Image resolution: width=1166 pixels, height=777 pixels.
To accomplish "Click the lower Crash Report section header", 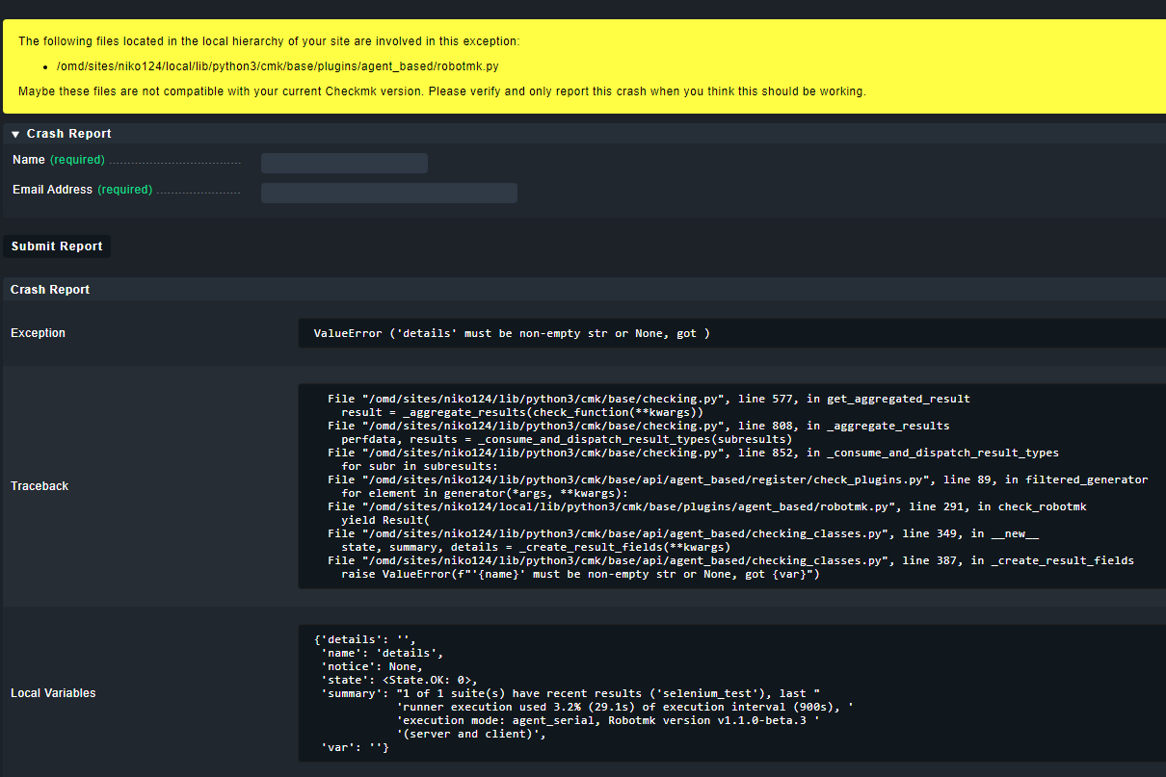I will [49, 289].
